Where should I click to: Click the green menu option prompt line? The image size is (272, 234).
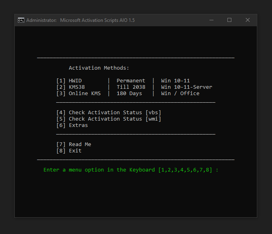(x=131, y=170)
